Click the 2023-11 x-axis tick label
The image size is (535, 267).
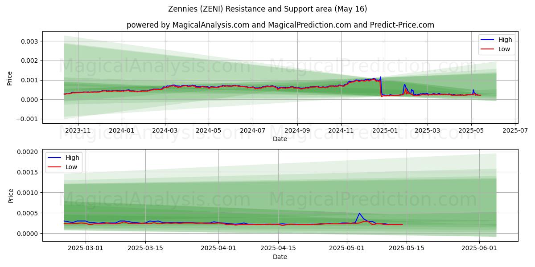(x=78, y=131)
